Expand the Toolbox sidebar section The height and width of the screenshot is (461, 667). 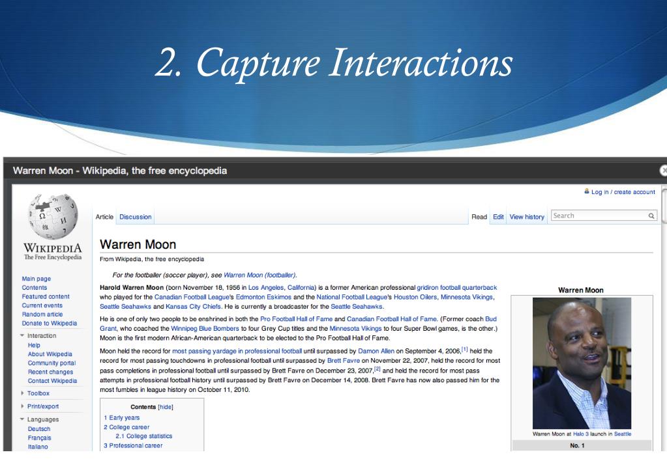pos(22,393)
